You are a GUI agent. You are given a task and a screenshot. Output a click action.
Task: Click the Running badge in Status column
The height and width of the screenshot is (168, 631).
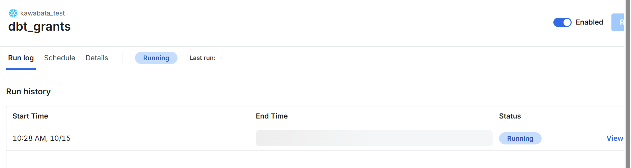520,138
